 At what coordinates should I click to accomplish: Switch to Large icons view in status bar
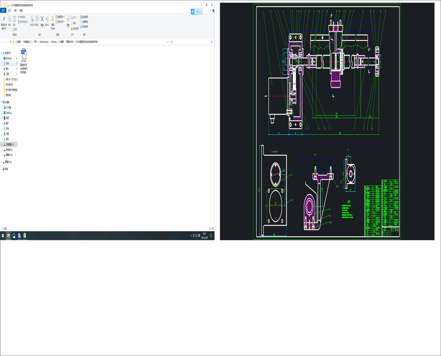click(x=213, y=229)
